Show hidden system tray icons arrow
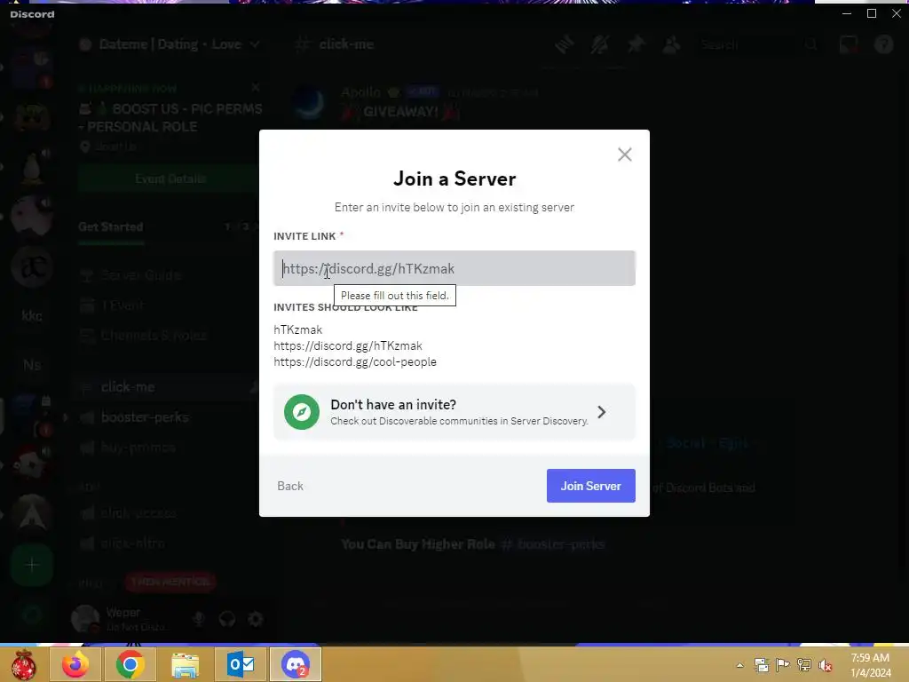Viewport: 909px width, 682px height. pyautogui.click(x=739, y=665)
